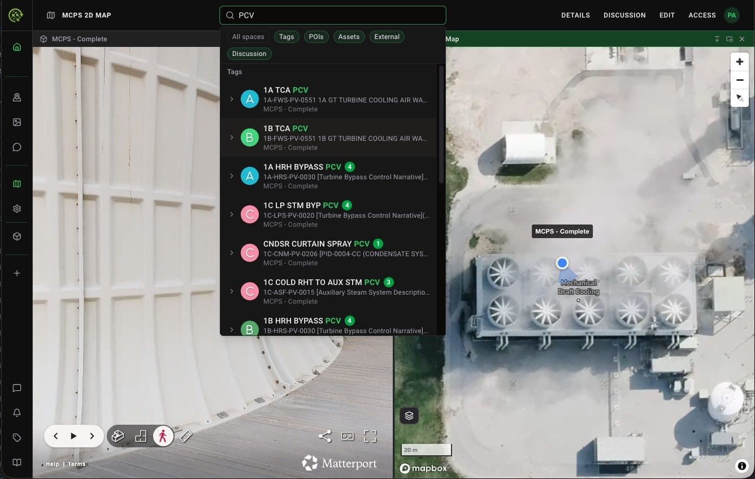Open the map layers button
The image size is (755, 479).
[409, 416]
